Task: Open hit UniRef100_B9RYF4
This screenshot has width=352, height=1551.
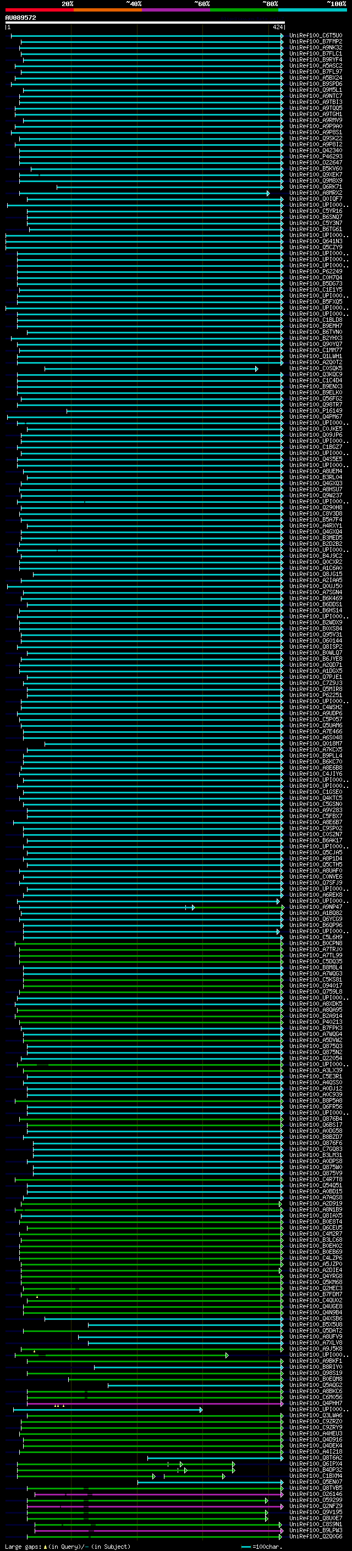Action: tap(315, 59)
